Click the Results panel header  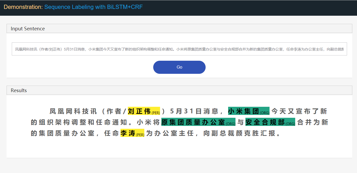[18, 90]
